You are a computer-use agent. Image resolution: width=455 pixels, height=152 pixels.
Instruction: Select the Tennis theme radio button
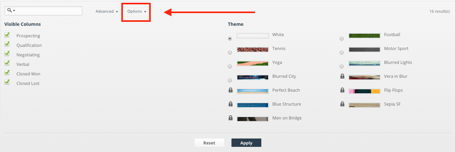230,52
